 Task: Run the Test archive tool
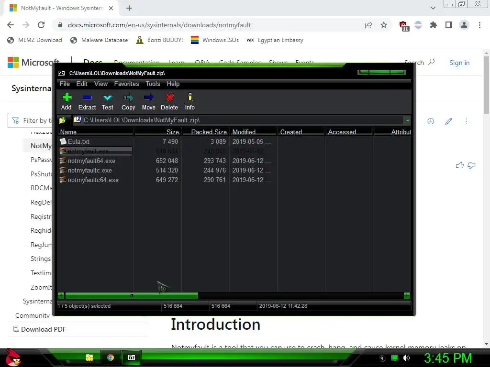[x=108, y=101]
